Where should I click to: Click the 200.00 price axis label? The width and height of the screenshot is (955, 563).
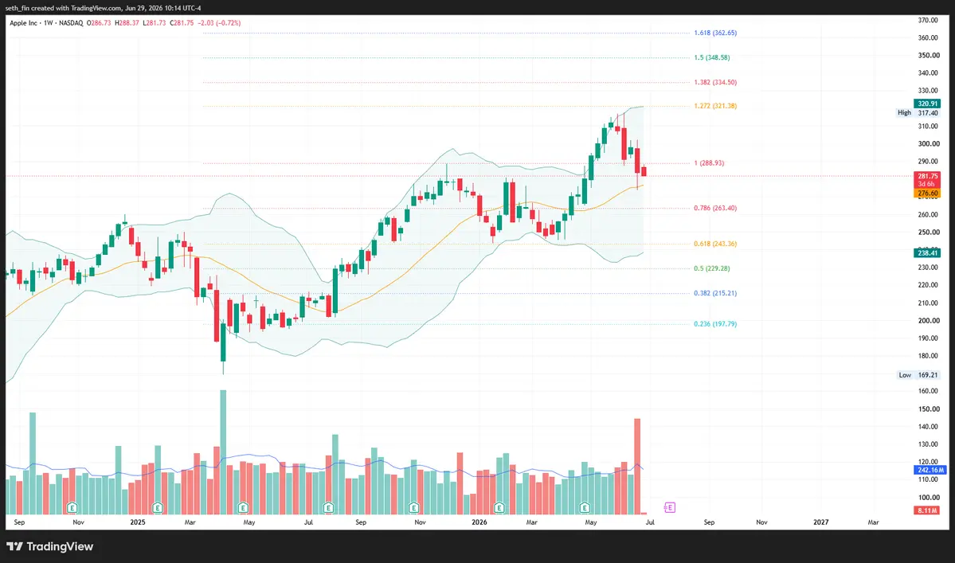coord(928,321)
